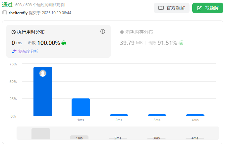
Task: Click the chip icon beside 消耗内存分布
Action: tap(122, 32)
